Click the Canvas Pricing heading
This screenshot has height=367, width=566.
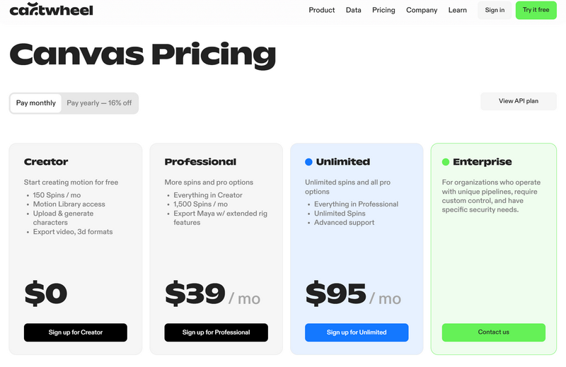(142, 55)
